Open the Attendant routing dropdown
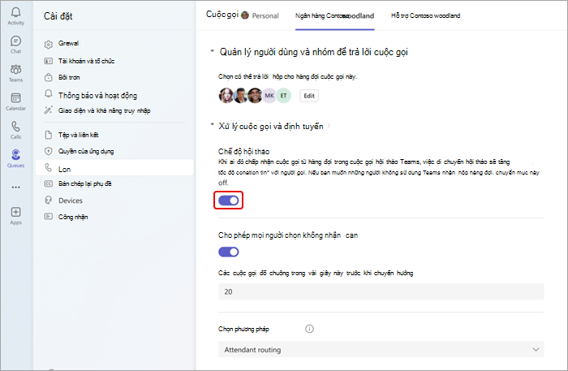568x371 pixels. coord(381,350)
